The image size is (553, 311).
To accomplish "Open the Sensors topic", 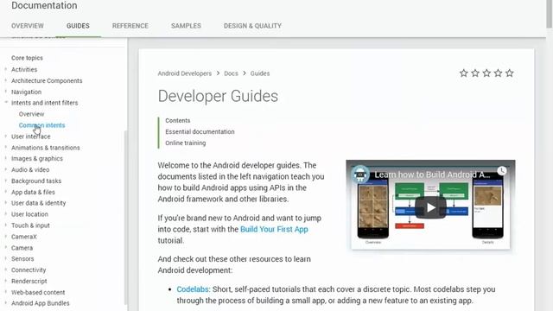I will pyautogui.click(x=22, y=259).
